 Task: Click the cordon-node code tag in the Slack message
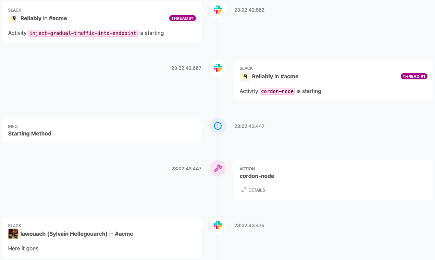coord(277,91)
